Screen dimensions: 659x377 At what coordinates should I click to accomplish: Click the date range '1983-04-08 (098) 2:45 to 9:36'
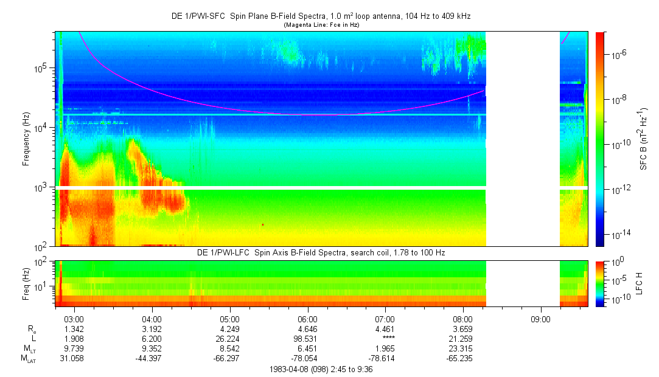point(321,370)
